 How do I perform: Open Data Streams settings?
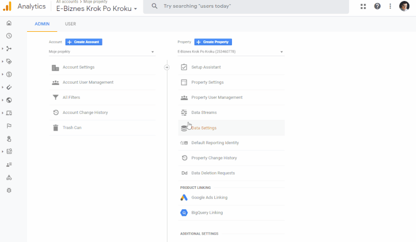pyautogui.click(x=204, y=112)
